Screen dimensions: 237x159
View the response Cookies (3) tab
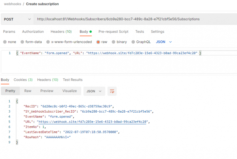[x=23, y=80]
